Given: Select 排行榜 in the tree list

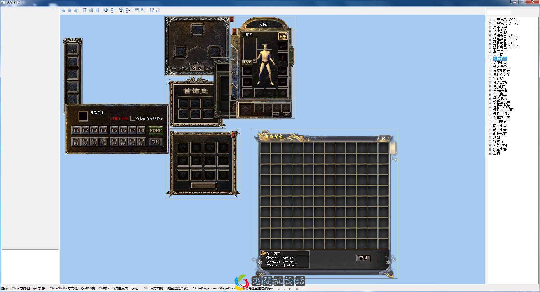Looking at the screenshot, I should pyautogui.click(x=498, y=79).
